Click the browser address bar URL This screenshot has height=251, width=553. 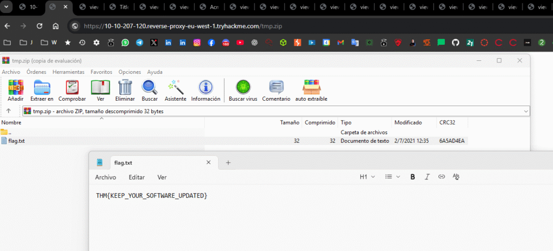tap(184, 26)
